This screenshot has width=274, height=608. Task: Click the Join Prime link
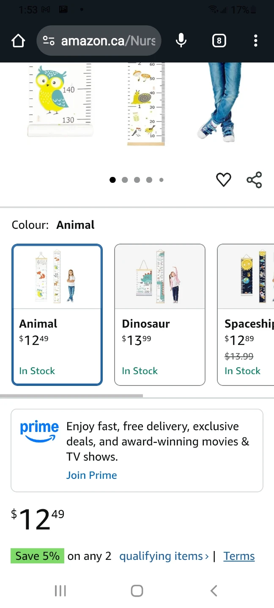pyautogui.click(x=92, y=475)
